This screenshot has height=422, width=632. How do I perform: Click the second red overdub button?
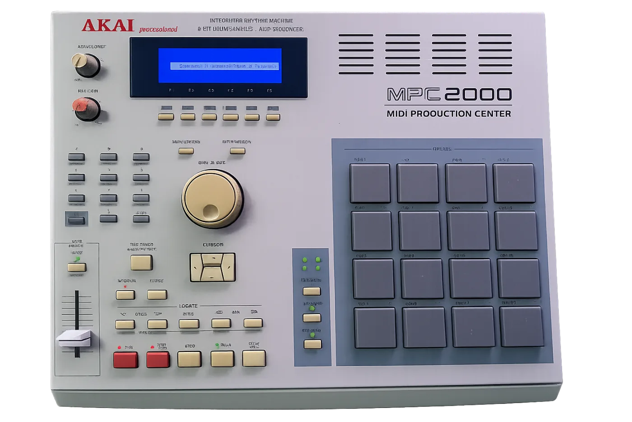click(x=158, y=360)
